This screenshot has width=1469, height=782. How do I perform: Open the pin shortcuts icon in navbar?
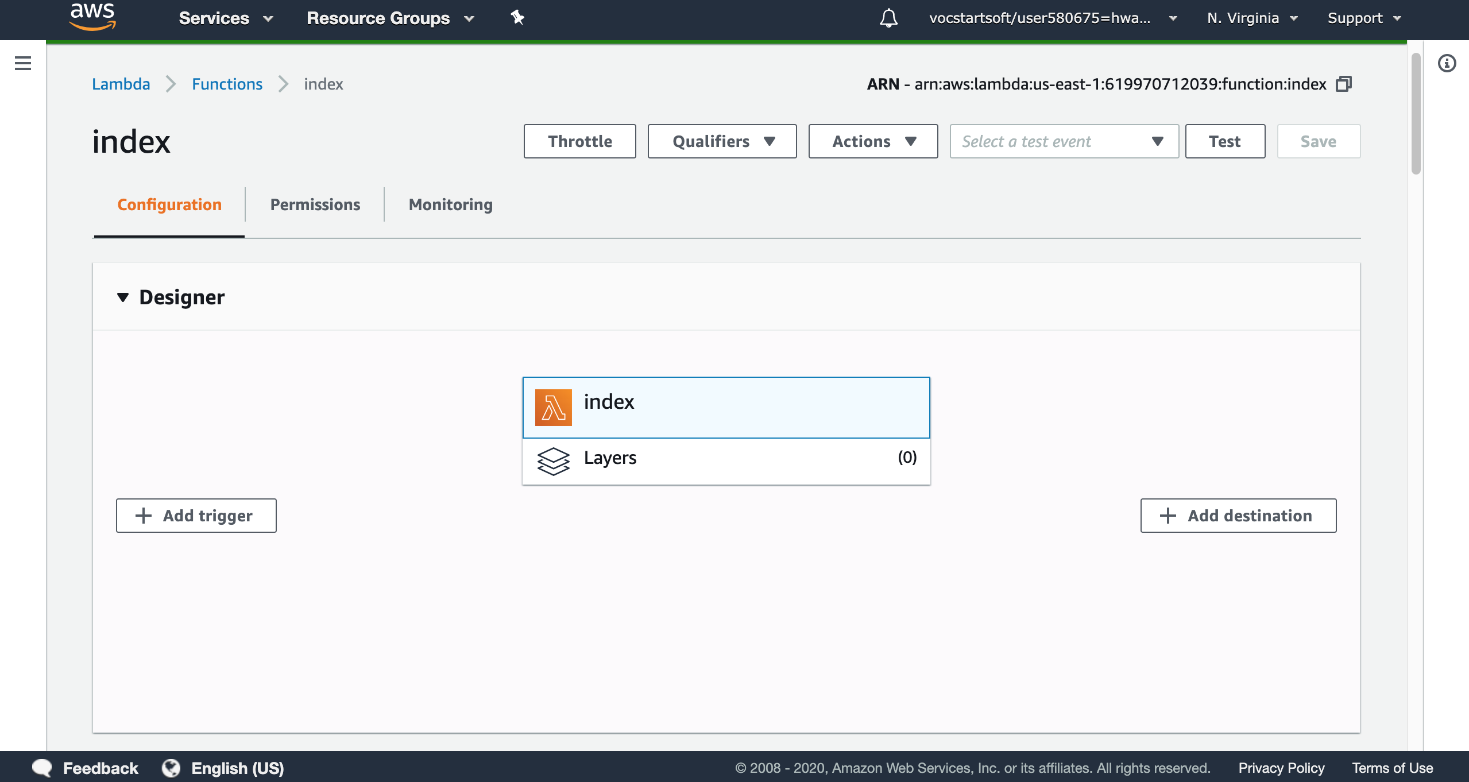517,18
